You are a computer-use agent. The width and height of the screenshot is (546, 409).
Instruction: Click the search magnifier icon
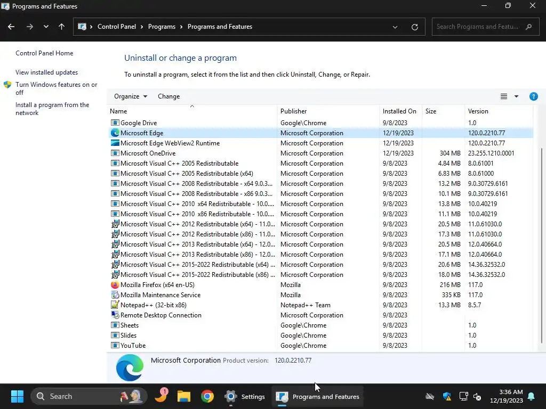tap(528, 27)
